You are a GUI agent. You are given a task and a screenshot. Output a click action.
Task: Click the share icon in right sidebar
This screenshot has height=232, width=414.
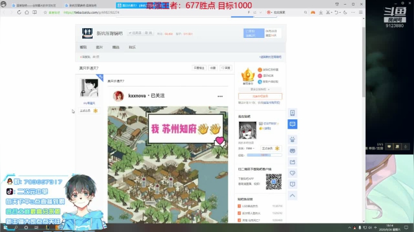292,162
